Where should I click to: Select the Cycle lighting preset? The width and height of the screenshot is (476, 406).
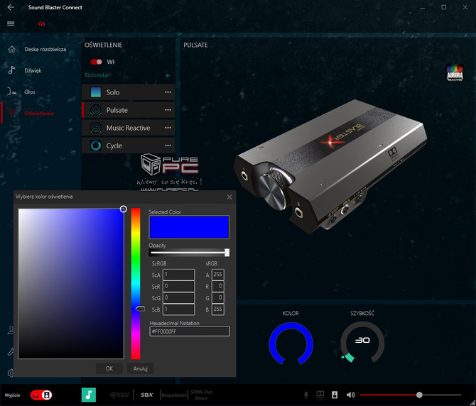(128, 146)
